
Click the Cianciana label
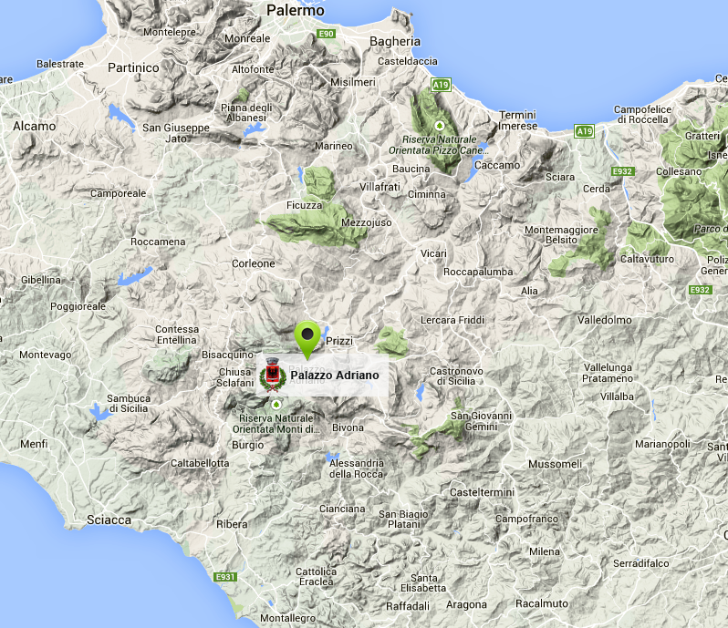click(x=342, y=509)
